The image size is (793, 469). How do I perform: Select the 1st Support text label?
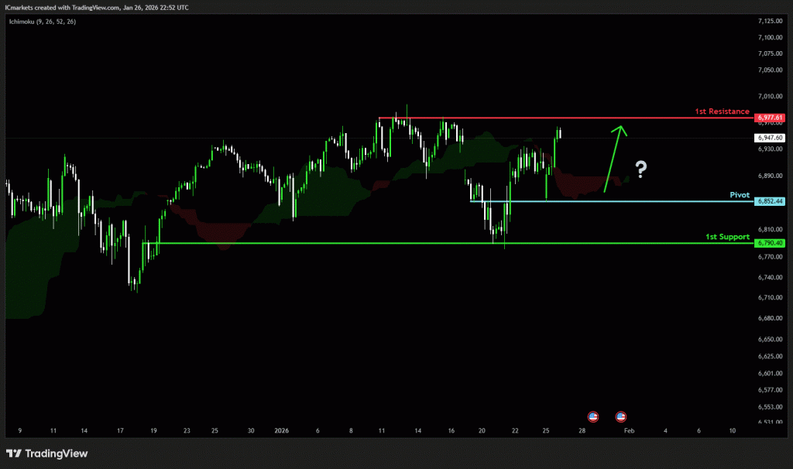pos(726,237)
